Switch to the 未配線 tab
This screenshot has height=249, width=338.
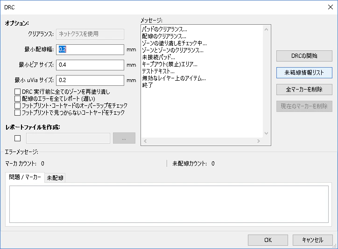(x=55, y=178)
